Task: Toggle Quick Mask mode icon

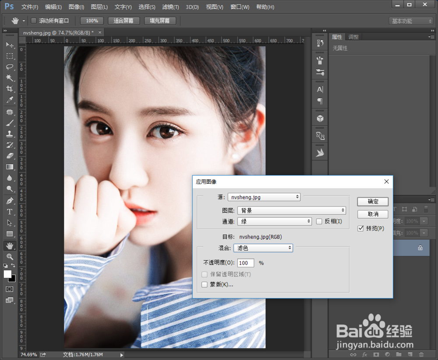Action: 10,289
